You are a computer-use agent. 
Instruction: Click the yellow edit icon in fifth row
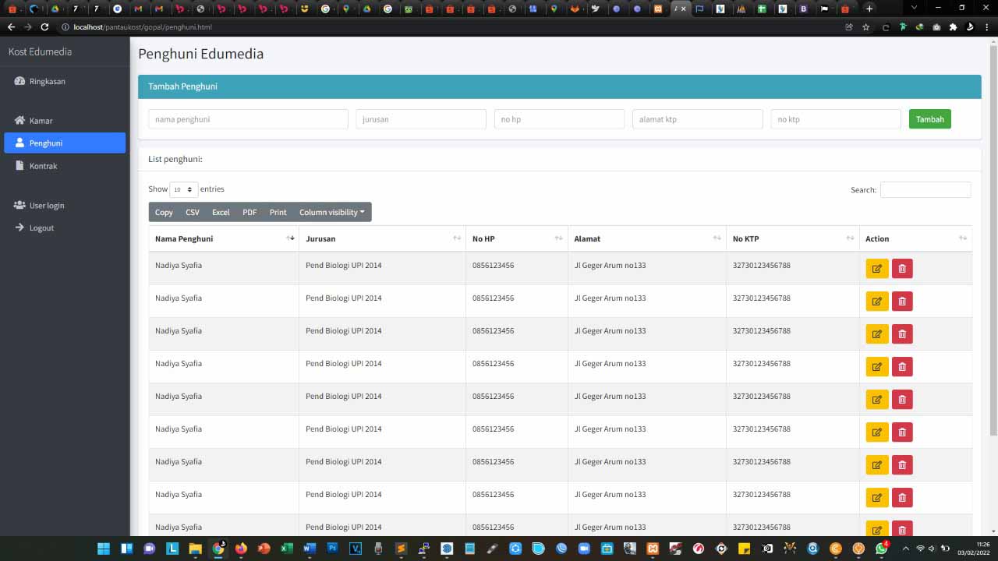(x=877, y=400)
